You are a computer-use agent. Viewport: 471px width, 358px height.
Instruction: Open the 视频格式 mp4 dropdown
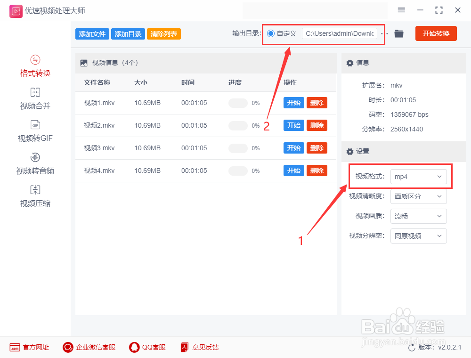(418, 176)
